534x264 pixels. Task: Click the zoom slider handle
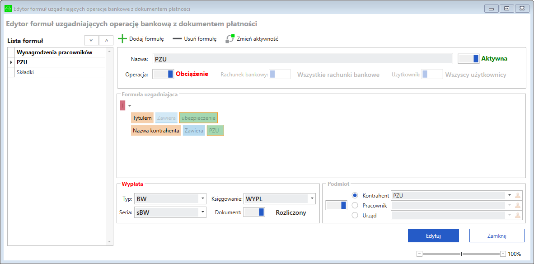(461, 254)
